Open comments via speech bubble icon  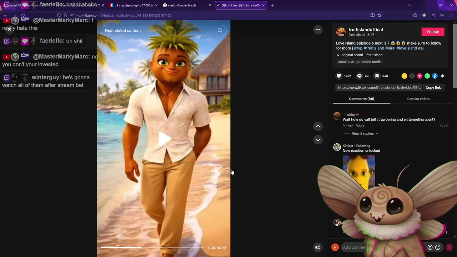click(x=360, y=76)
